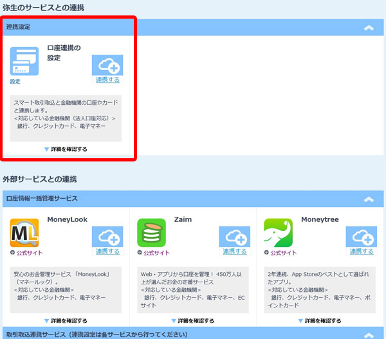Click the Moneytree title text
386x339 pixels.
pyautogui.click(x=320, y=219)
